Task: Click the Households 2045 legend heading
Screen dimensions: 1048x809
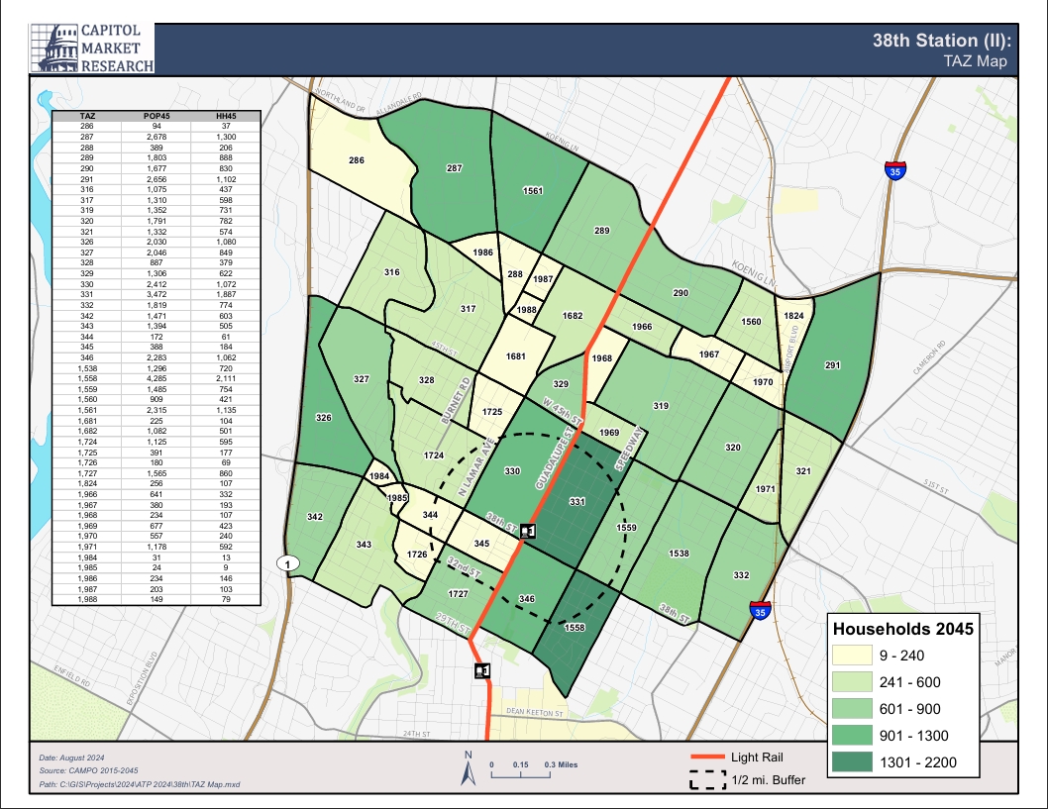Action: click(903, 628)
